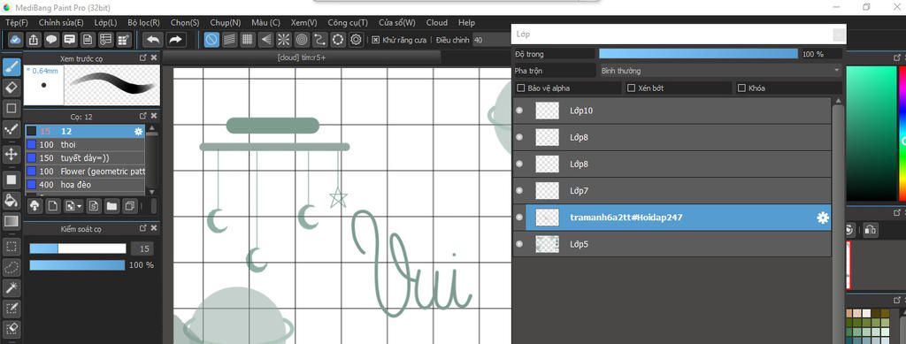The image size is (906, 344).
Task: Enable the radial snap guide icon
Action: coord(284,40)
